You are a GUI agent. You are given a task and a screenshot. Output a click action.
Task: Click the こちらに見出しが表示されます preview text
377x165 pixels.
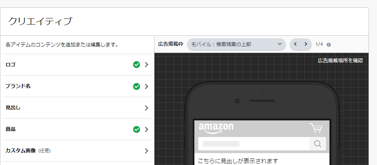[x=238, y=161]
